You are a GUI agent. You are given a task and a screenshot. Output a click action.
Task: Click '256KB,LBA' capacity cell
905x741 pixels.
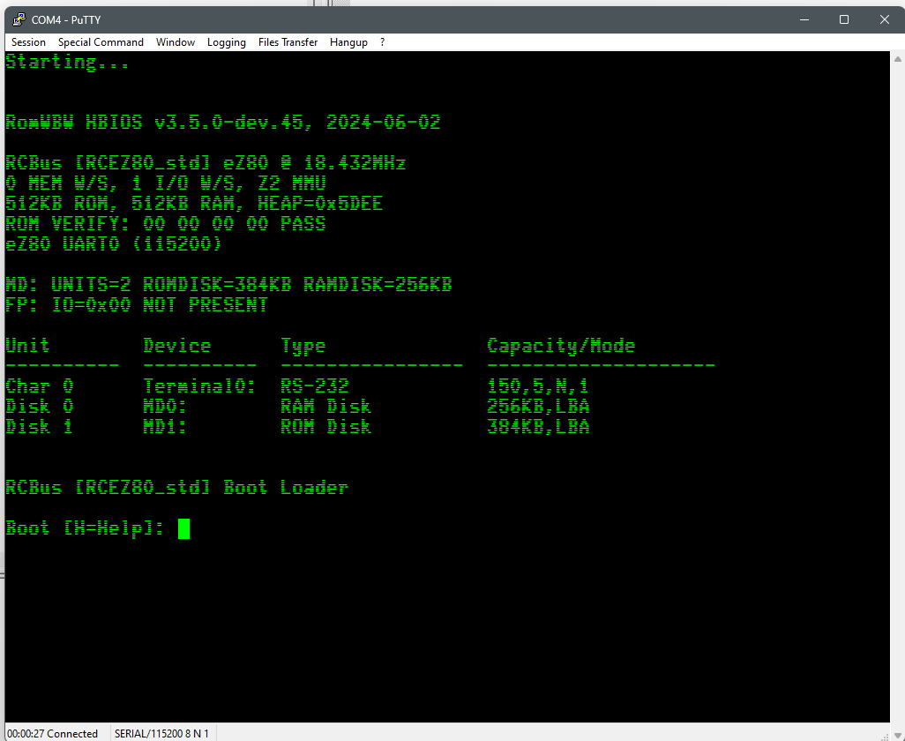(538, 407)
